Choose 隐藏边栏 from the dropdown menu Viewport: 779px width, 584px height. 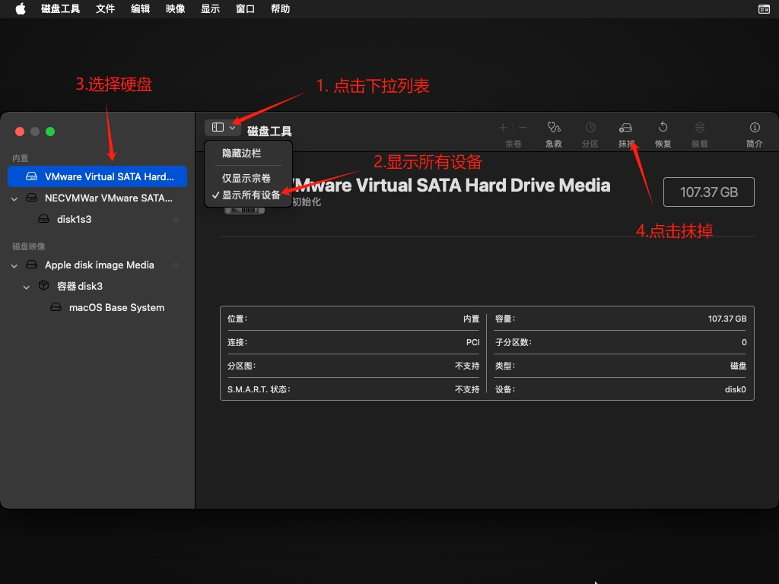241,153
